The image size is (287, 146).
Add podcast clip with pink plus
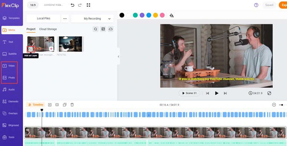coord(51,49)
